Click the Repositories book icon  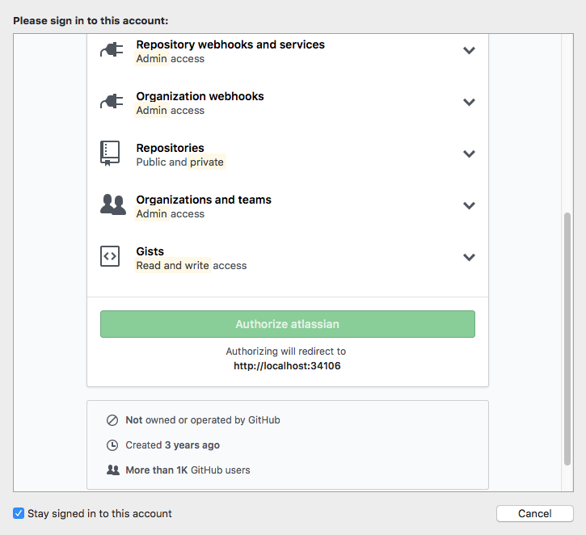(110, 154)
